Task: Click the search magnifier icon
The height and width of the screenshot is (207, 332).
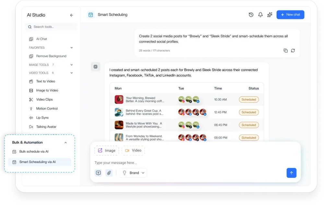Action: coord(30,27)
